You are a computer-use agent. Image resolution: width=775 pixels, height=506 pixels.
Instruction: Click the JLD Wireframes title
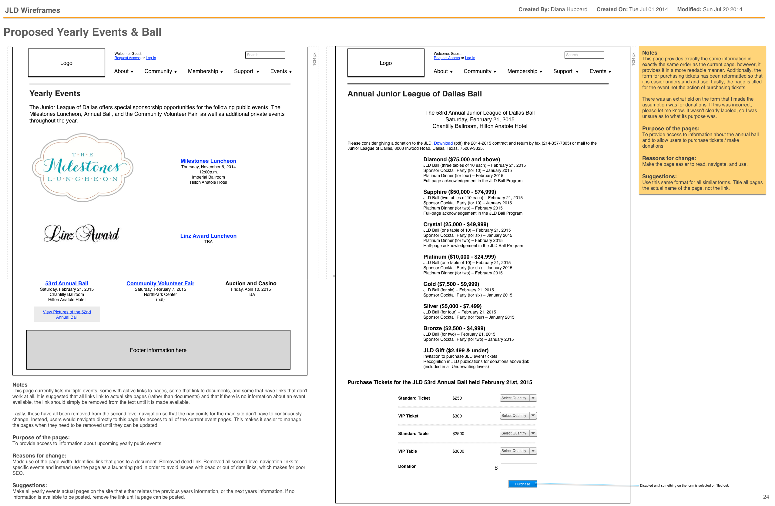pyautogui.click(x=32, y=10)
